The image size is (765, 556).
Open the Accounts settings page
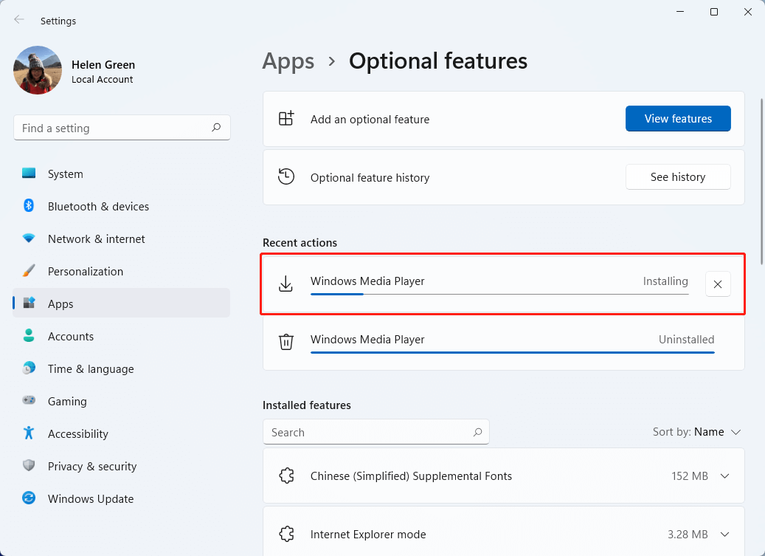click(x=122, y=337)
